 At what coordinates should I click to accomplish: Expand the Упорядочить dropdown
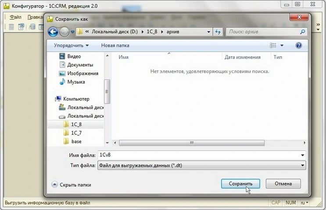tap(71, 45)
